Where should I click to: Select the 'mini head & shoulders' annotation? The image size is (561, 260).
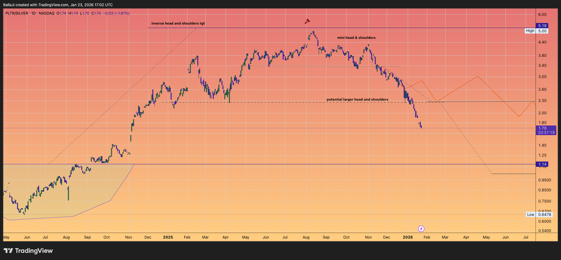tap(356, 38)
